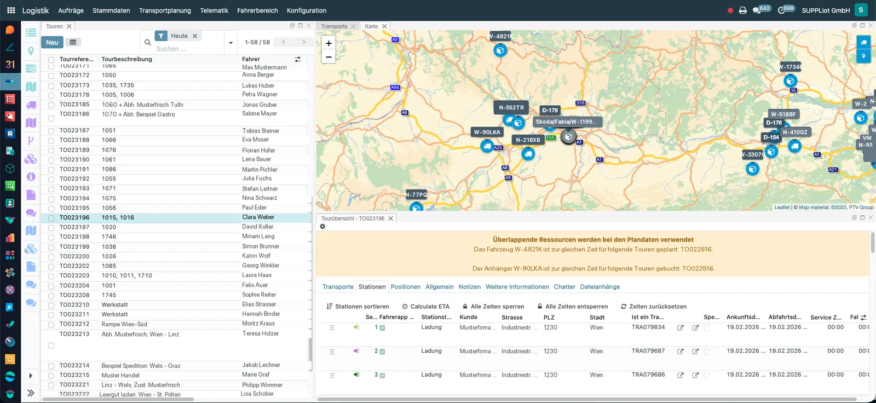876x403 pixels.
Task: Expand the sidebar play arrow
Action: [x=31, y=376]
